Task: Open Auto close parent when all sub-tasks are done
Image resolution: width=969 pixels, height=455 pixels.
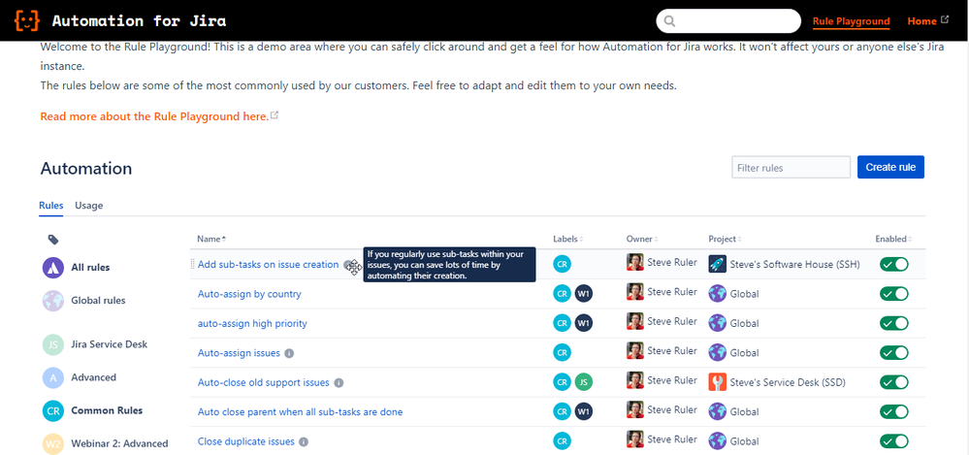Action: 301,411
